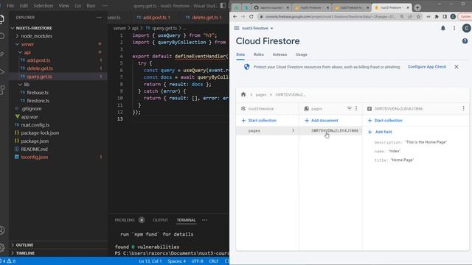Screen dimensions: 472x265
Task: Open the VS Code Search view icon
Action: click(1, 36)
